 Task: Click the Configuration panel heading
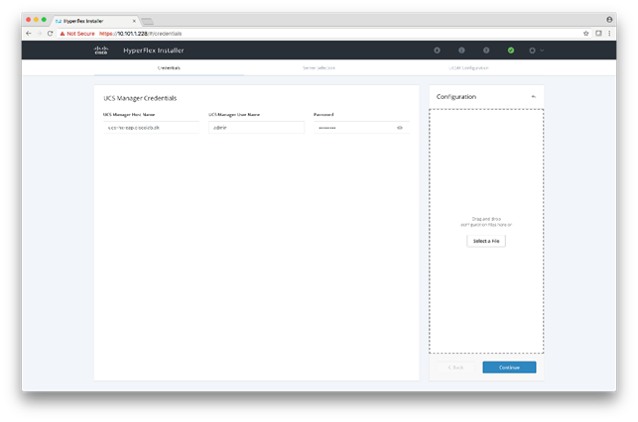[x=456, y=97]
